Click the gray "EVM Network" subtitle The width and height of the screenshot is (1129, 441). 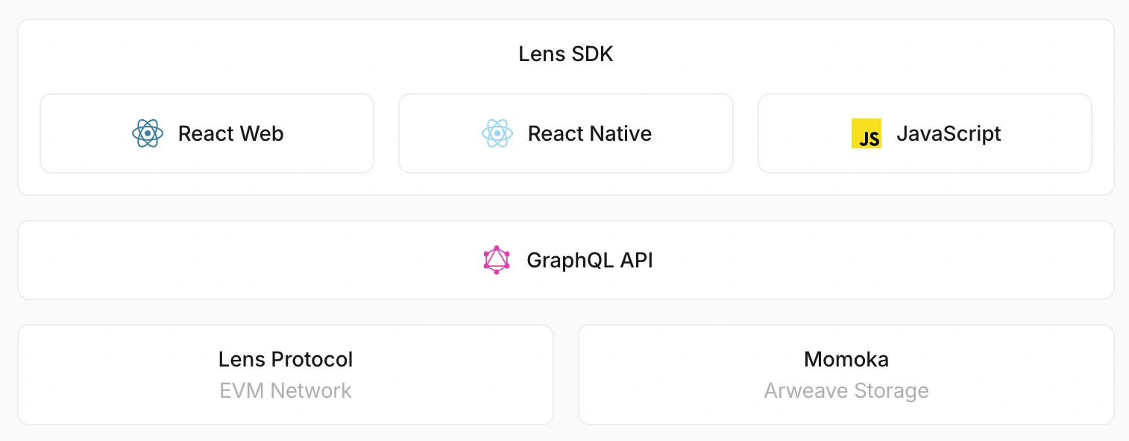[x=286, y=391]
